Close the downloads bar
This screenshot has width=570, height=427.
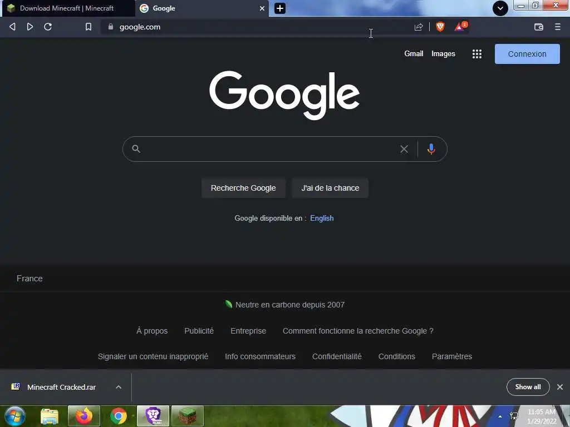pyautogui.click(x=560, y=387)
